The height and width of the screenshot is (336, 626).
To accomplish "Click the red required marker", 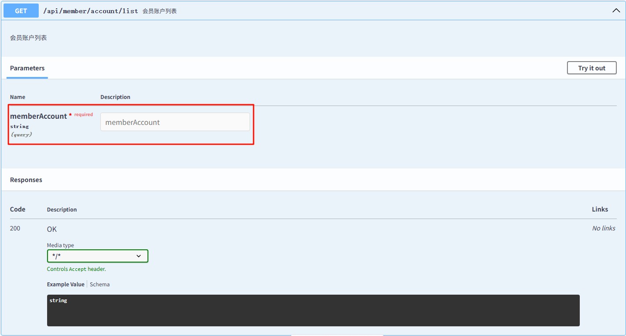I will [83, 115].
